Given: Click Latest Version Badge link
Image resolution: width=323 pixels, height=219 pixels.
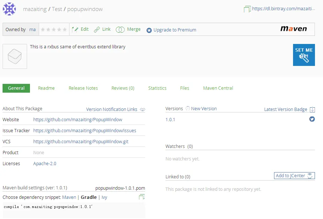Looking at the screenshot, I should 285,109.
